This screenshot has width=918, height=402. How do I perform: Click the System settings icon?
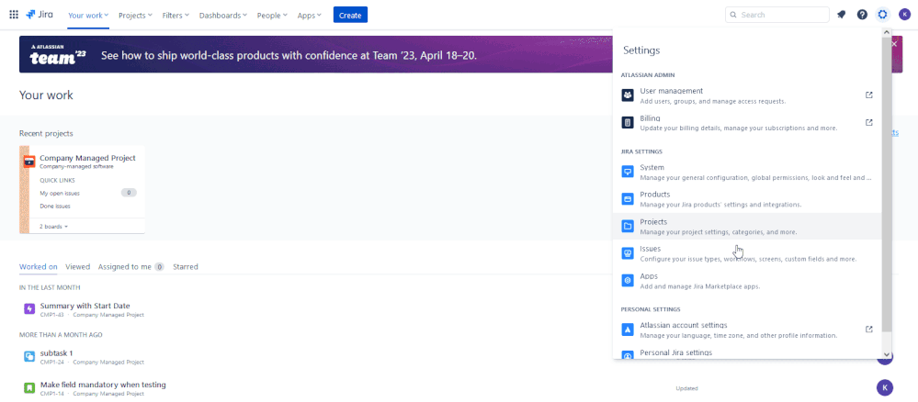coord(628,172)
